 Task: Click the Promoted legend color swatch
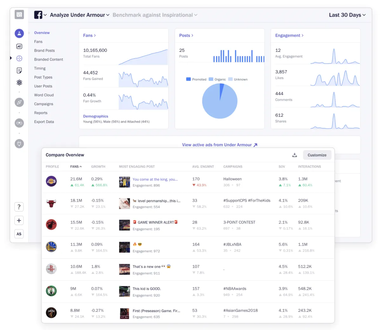188,79
